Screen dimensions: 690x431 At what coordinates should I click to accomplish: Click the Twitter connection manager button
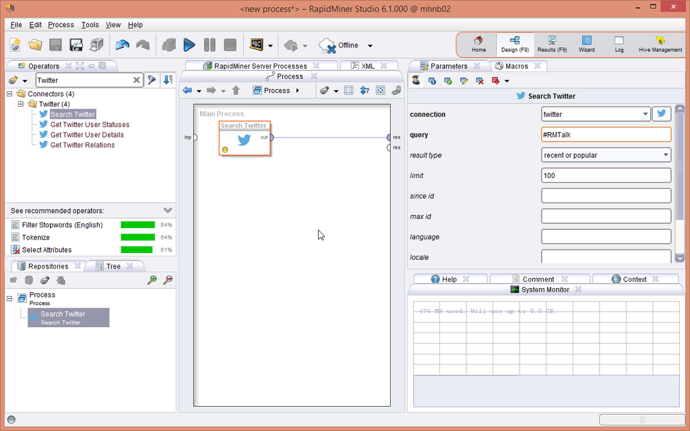point(662,114)
